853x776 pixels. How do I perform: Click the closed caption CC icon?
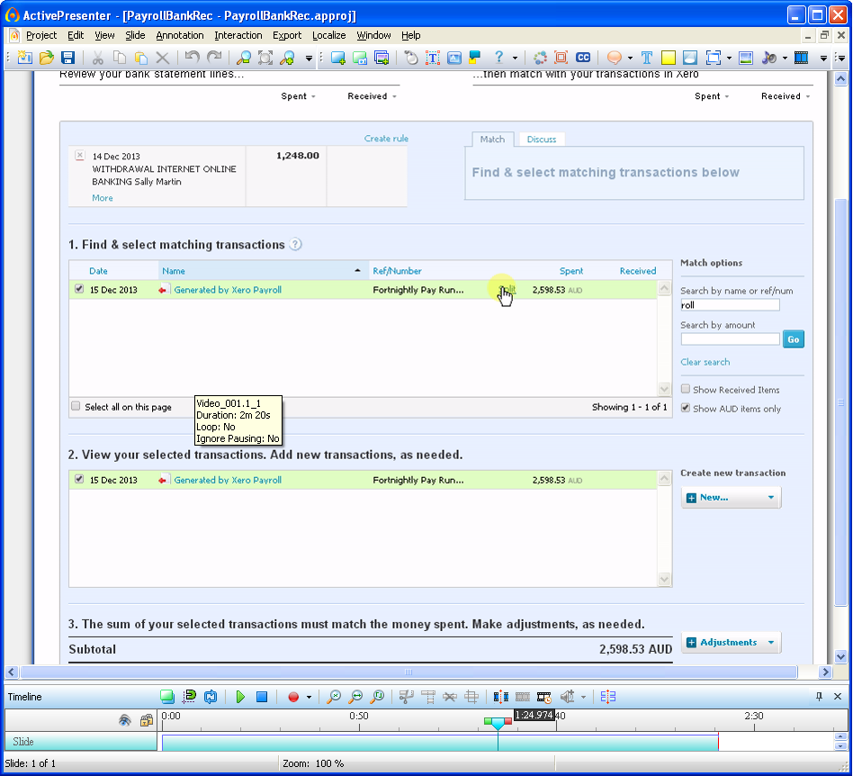point(583,58)
